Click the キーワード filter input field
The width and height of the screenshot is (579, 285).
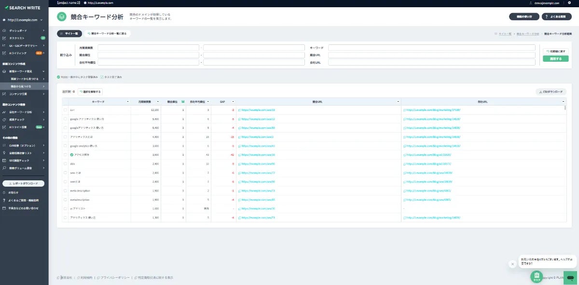[x=431, y=48]
